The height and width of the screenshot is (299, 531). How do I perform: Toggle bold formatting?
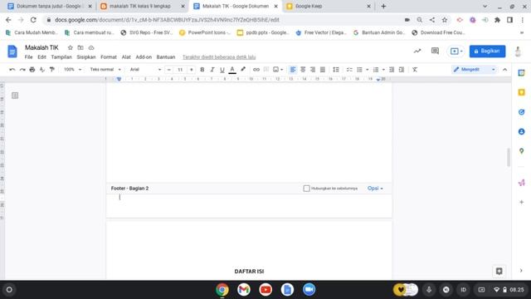[x=202, y=70]
